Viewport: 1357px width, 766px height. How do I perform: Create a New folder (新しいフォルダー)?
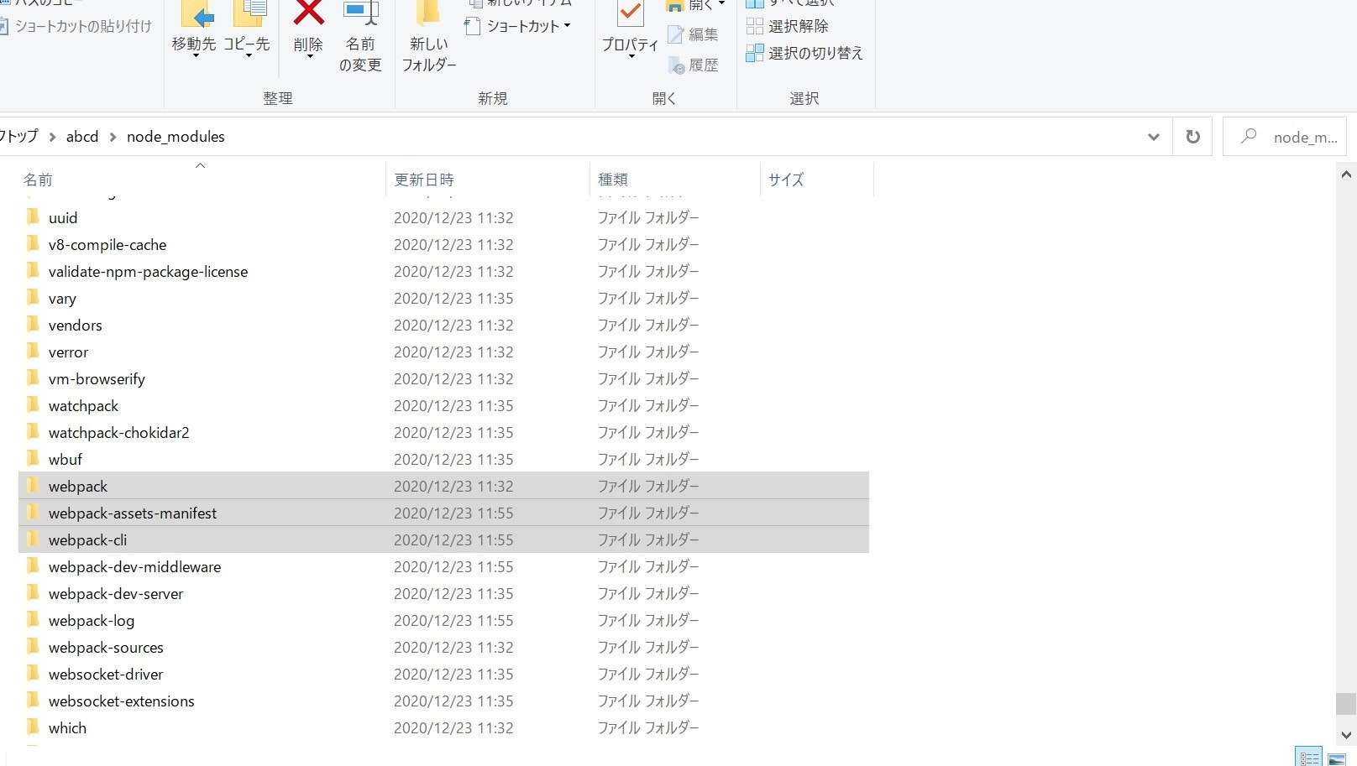click(x=429, y=38)
